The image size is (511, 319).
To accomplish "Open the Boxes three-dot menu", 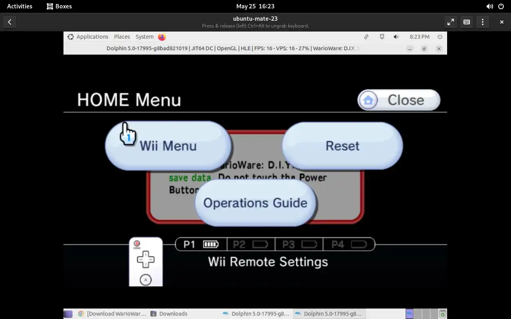I will pyautogui.click(x=483, y=22).
